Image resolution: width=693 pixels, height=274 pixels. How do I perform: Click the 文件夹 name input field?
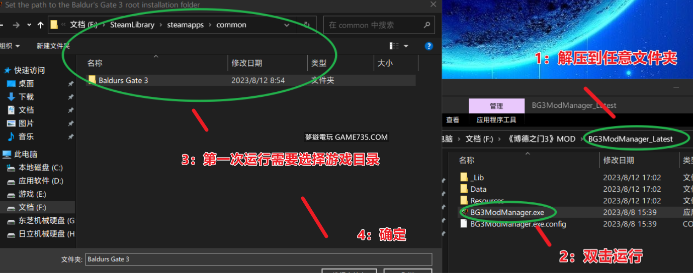pyautogui.click(x=258, y=259)
